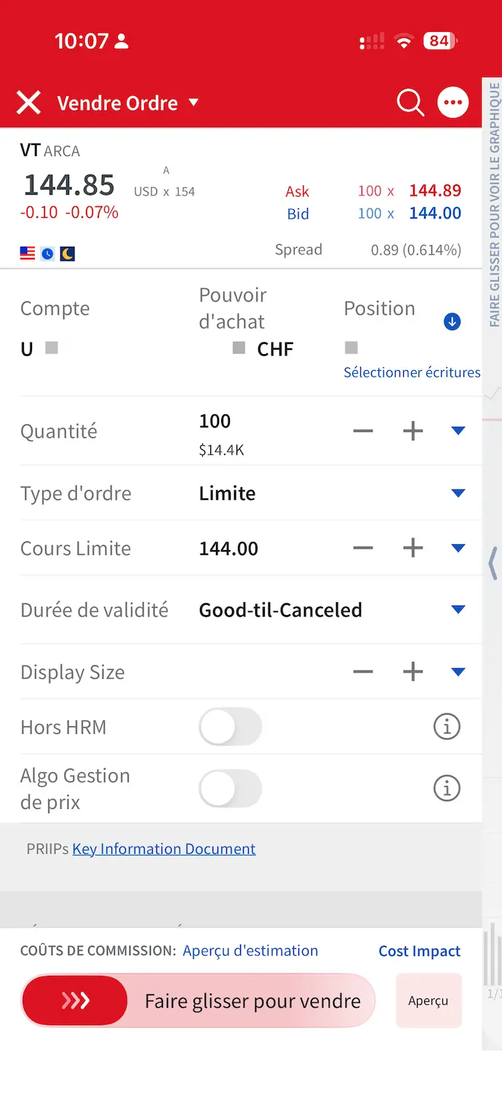Click the info icon beside Algo Gestion de prix
The width and height of the screenshot is (502, 1093).
pos(447,788)
